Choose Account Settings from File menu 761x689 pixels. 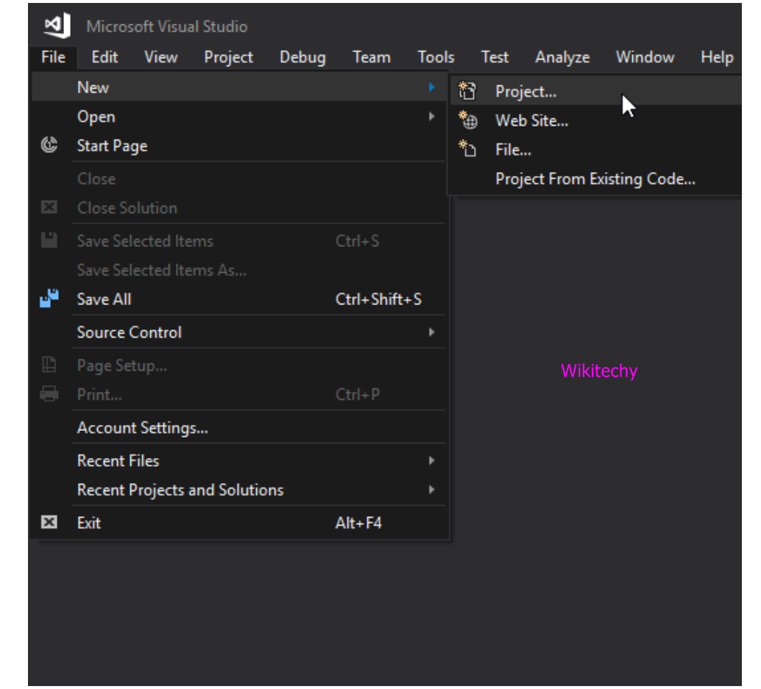pyautogui.click(x=143, y=428)
